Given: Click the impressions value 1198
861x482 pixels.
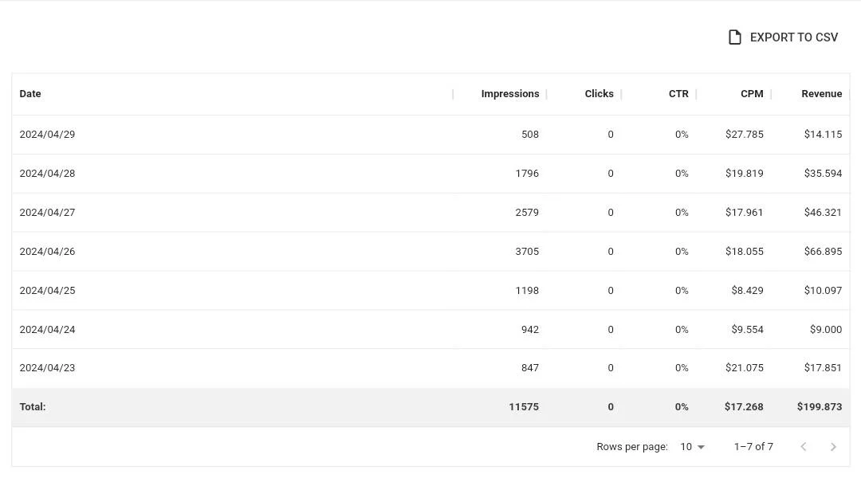Looking at the screenshot, I should [527, 291].
